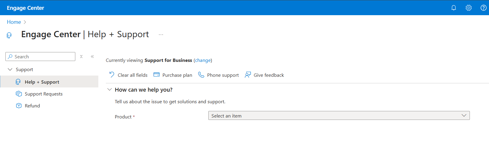
Task: Click the Support Requests icon in sidebar
Action: [19, 94]
